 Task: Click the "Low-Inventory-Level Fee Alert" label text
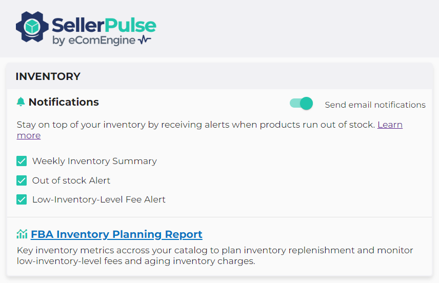[99, 199]
